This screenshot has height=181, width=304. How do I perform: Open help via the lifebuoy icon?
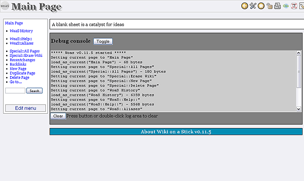[x=294, y=6]
